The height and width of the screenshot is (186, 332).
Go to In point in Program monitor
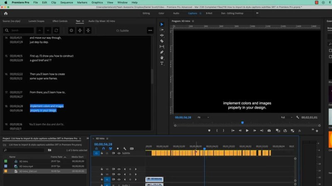tap(233, 131)
